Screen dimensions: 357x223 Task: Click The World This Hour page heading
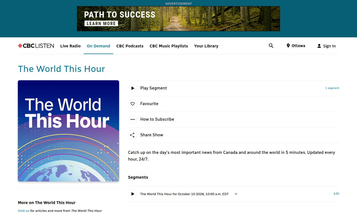[x=61, y=69]
